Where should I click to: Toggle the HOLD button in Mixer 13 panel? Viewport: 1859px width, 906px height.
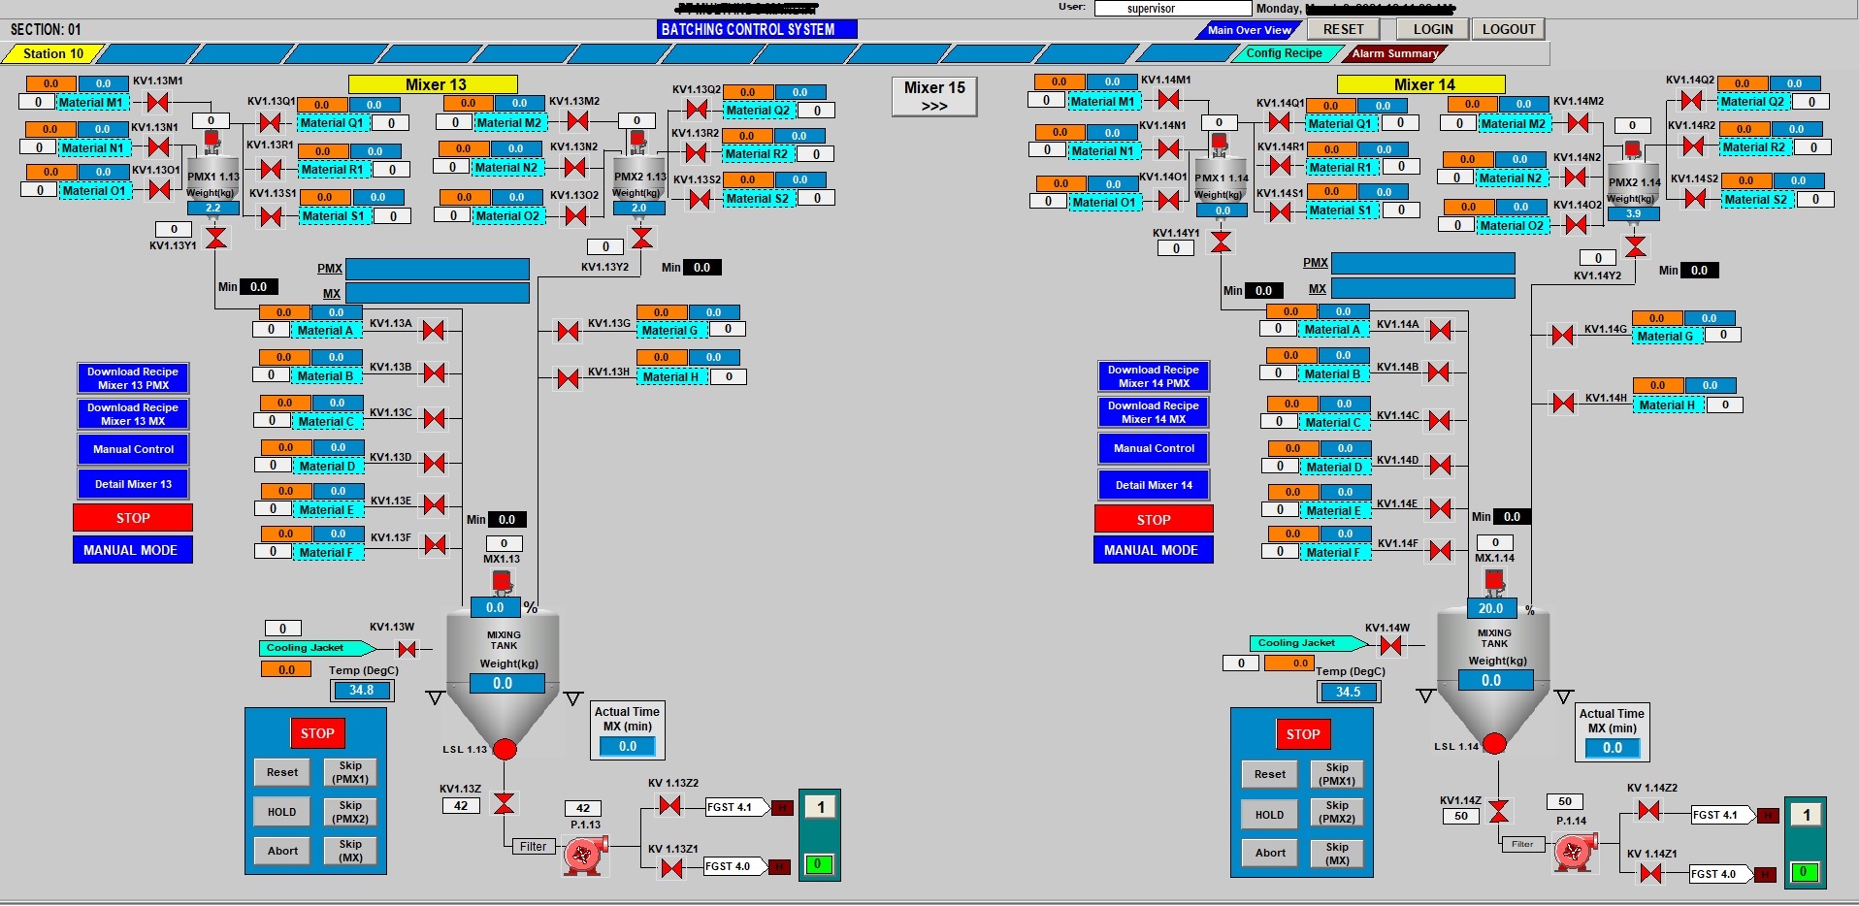[282, 812]
